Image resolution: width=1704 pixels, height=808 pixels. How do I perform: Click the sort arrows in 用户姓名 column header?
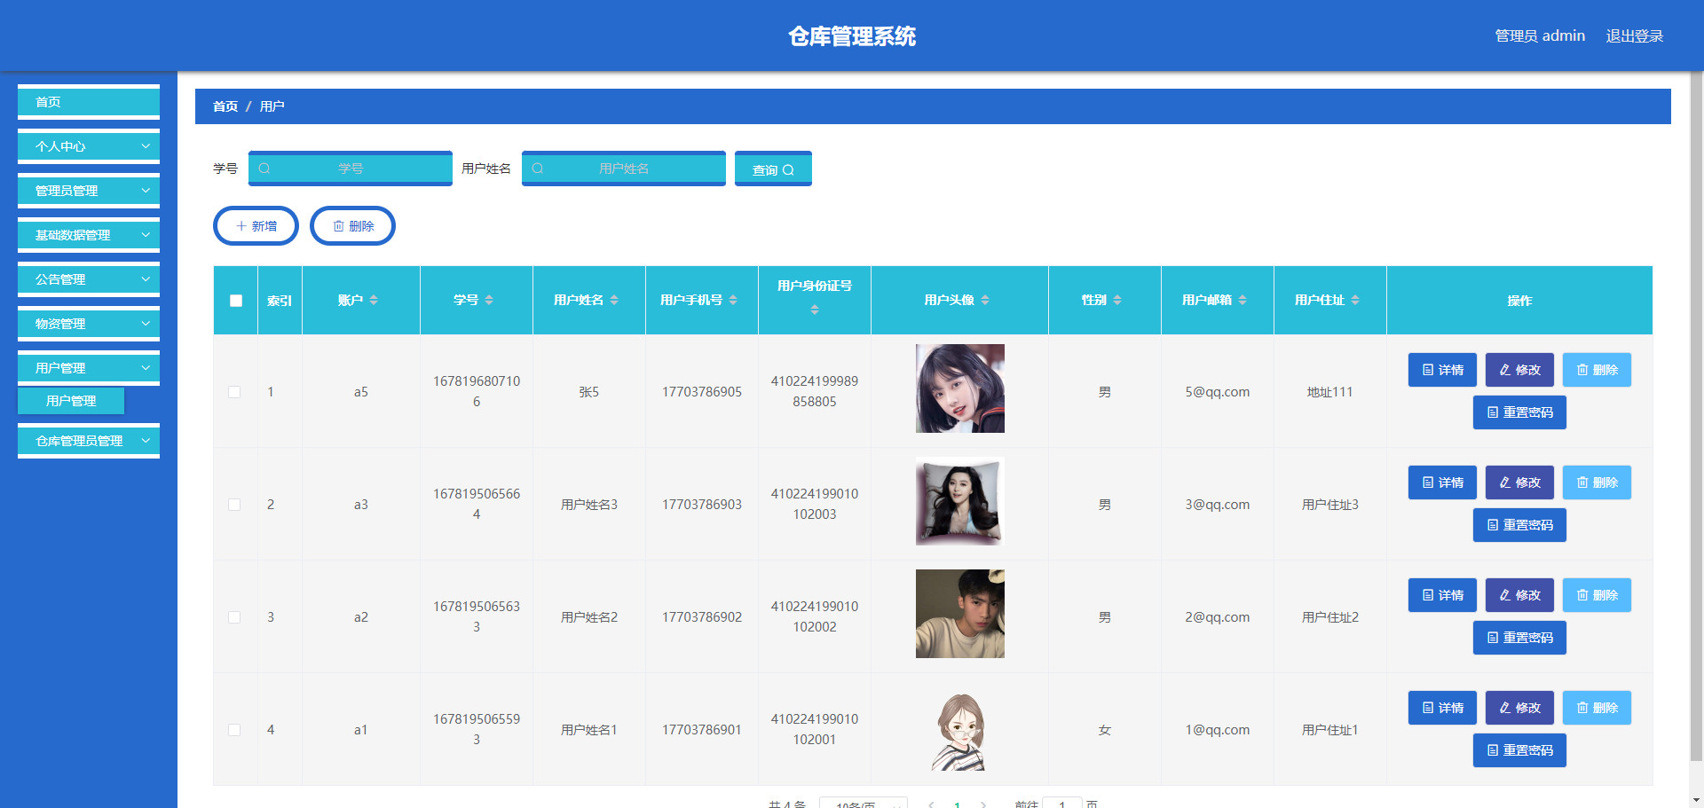(x=614, y=301)
